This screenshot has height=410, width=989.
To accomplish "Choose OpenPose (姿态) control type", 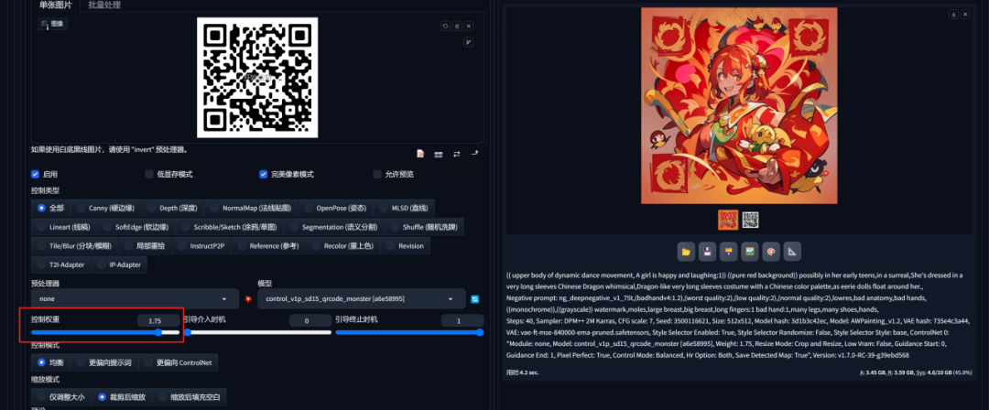I will [x=335, y=208].
